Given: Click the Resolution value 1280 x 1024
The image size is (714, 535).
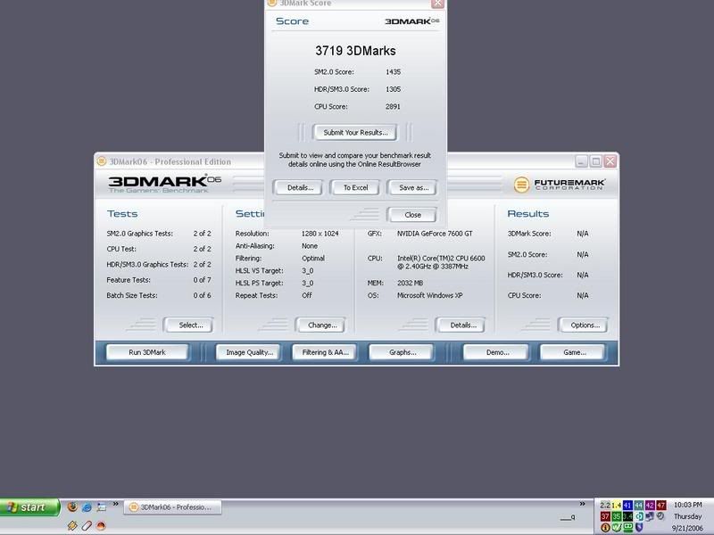Looking at the screenshot, I should click(320, 234).
